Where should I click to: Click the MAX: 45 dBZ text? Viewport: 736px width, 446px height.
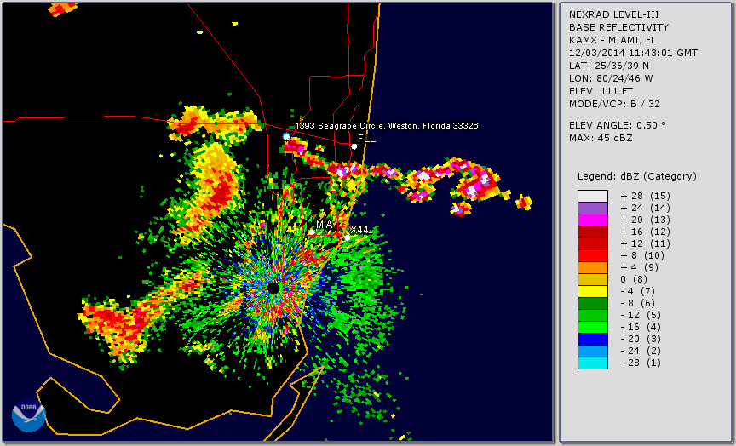point(601,139)
